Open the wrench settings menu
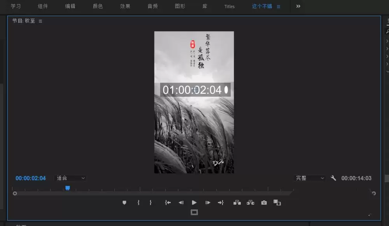 tap(333, 178)
